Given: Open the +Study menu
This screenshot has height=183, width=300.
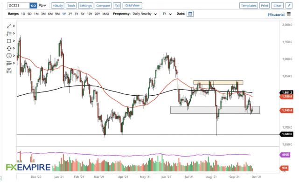Looking at the screenshot, I should pos(57,6).
